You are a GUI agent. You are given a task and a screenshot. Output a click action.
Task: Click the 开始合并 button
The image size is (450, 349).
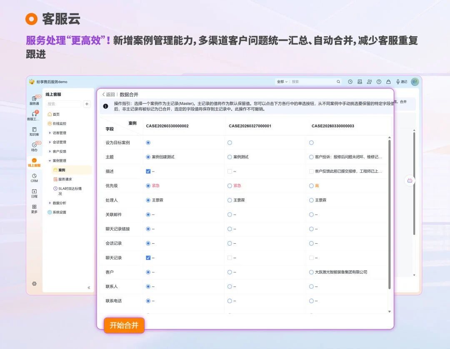(x=124, y=325)
